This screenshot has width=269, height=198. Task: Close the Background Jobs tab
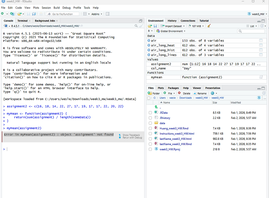(x=57, y=21)
